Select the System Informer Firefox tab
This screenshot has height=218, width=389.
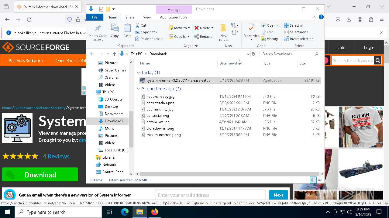point(47,7)
